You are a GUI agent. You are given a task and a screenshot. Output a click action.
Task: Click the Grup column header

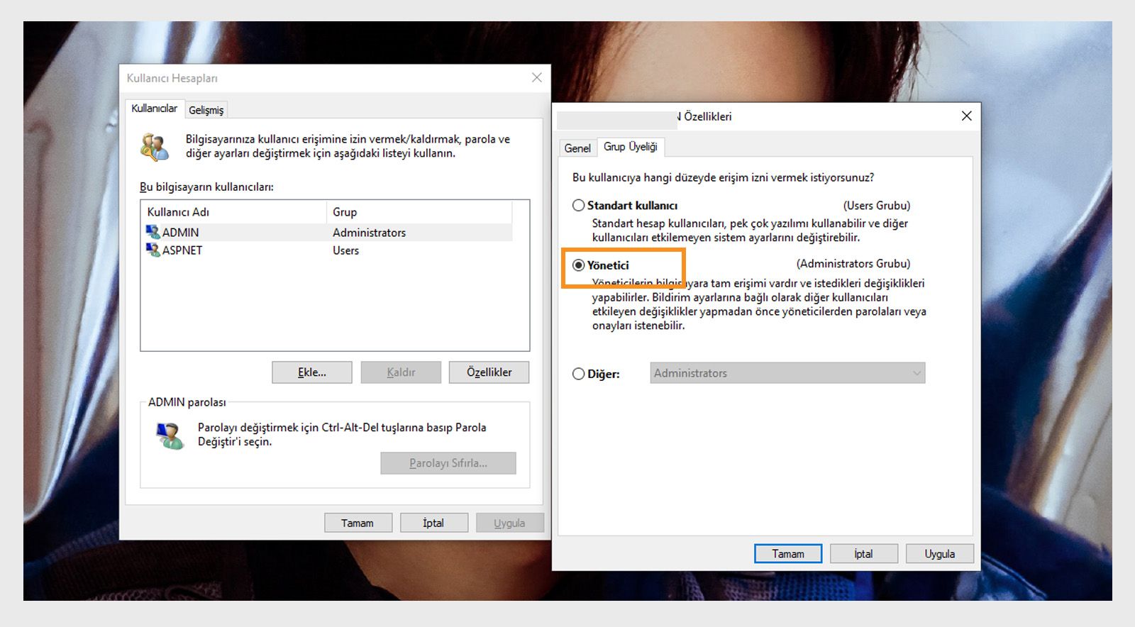(419, 212)
